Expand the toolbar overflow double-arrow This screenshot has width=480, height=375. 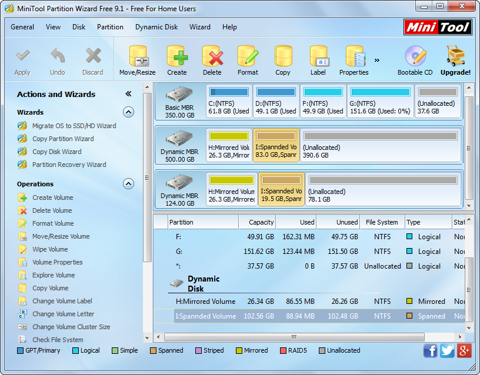[377, 60]
